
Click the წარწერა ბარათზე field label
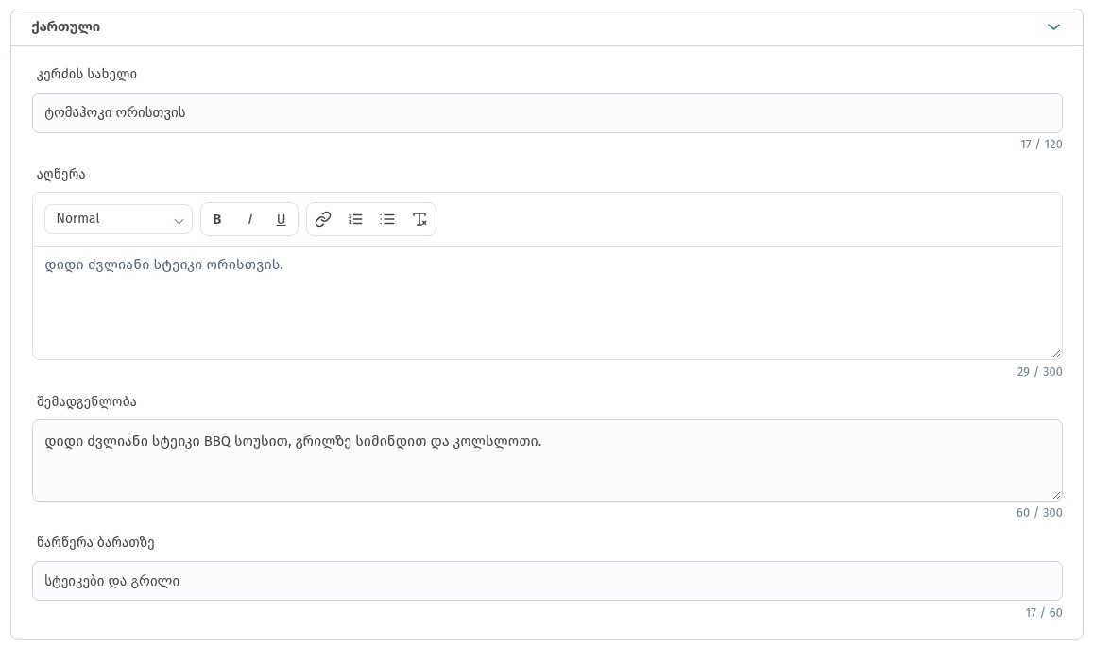95,542
